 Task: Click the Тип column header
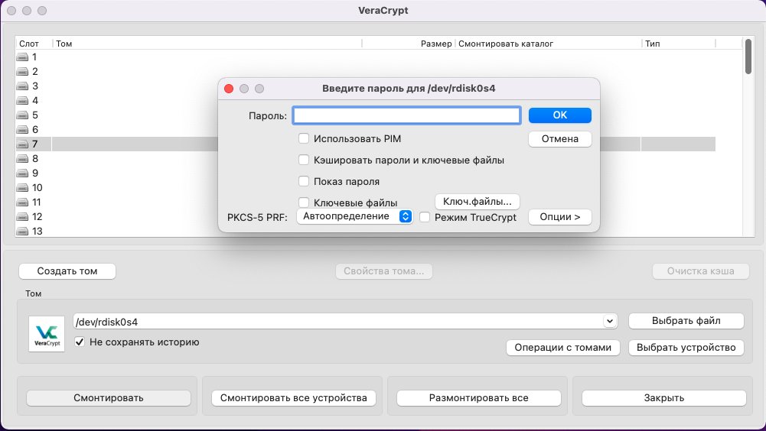coord(652,44)
